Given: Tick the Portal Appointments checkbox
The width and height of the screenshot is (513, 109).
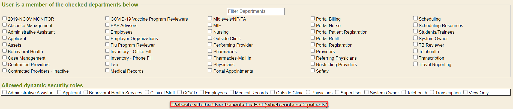Looking at the screenshot, I should point(210,70).
